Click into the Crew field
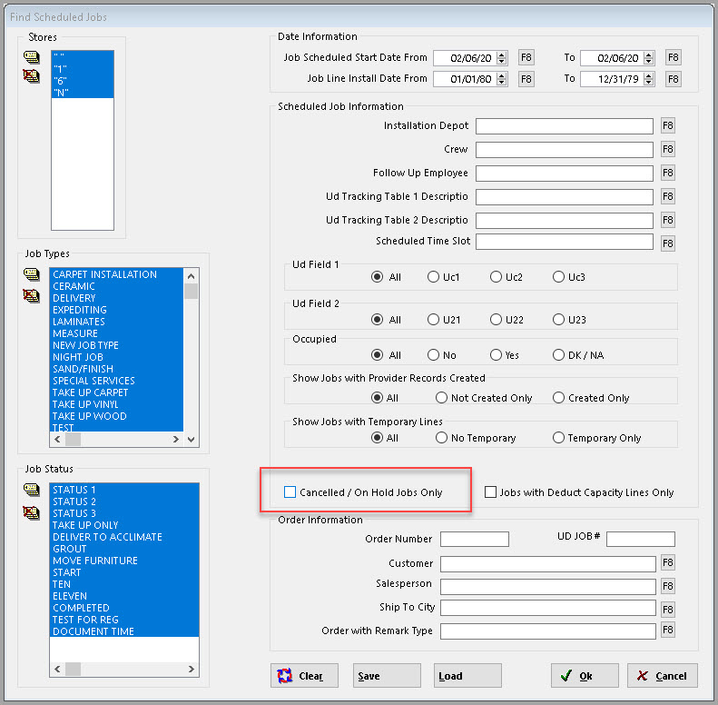The width and height of the screenshot is (718, 705). (565, 149)
